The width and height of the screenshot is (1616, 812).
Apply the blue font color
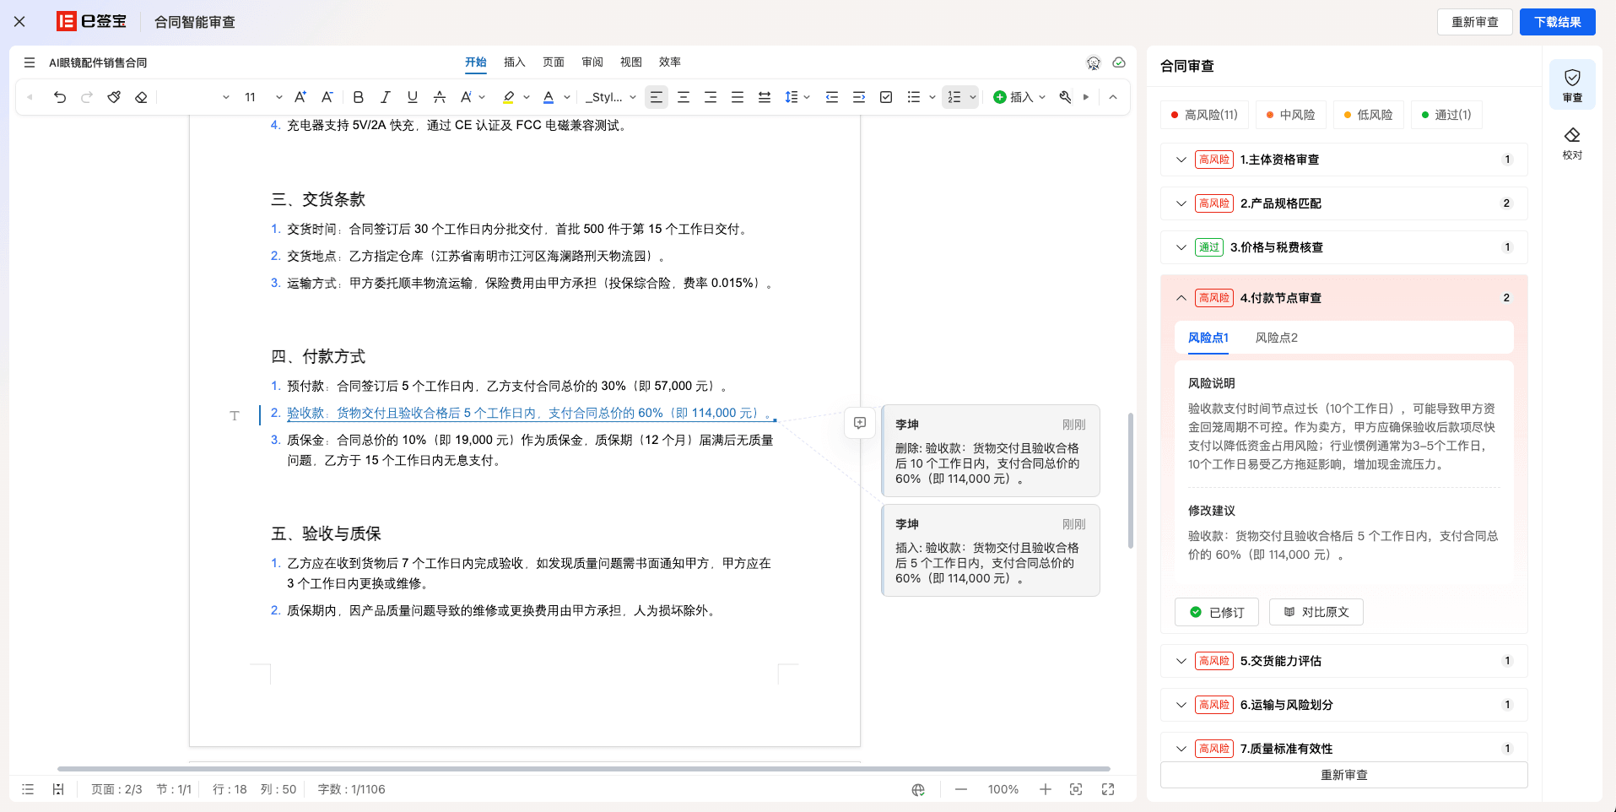tap(549, 97)
